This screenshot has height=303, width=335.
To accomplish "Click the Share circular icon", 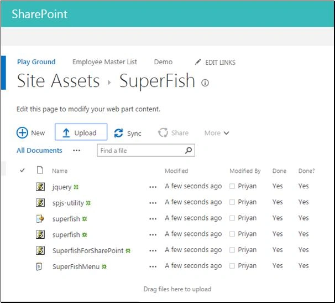I will 163,132.
